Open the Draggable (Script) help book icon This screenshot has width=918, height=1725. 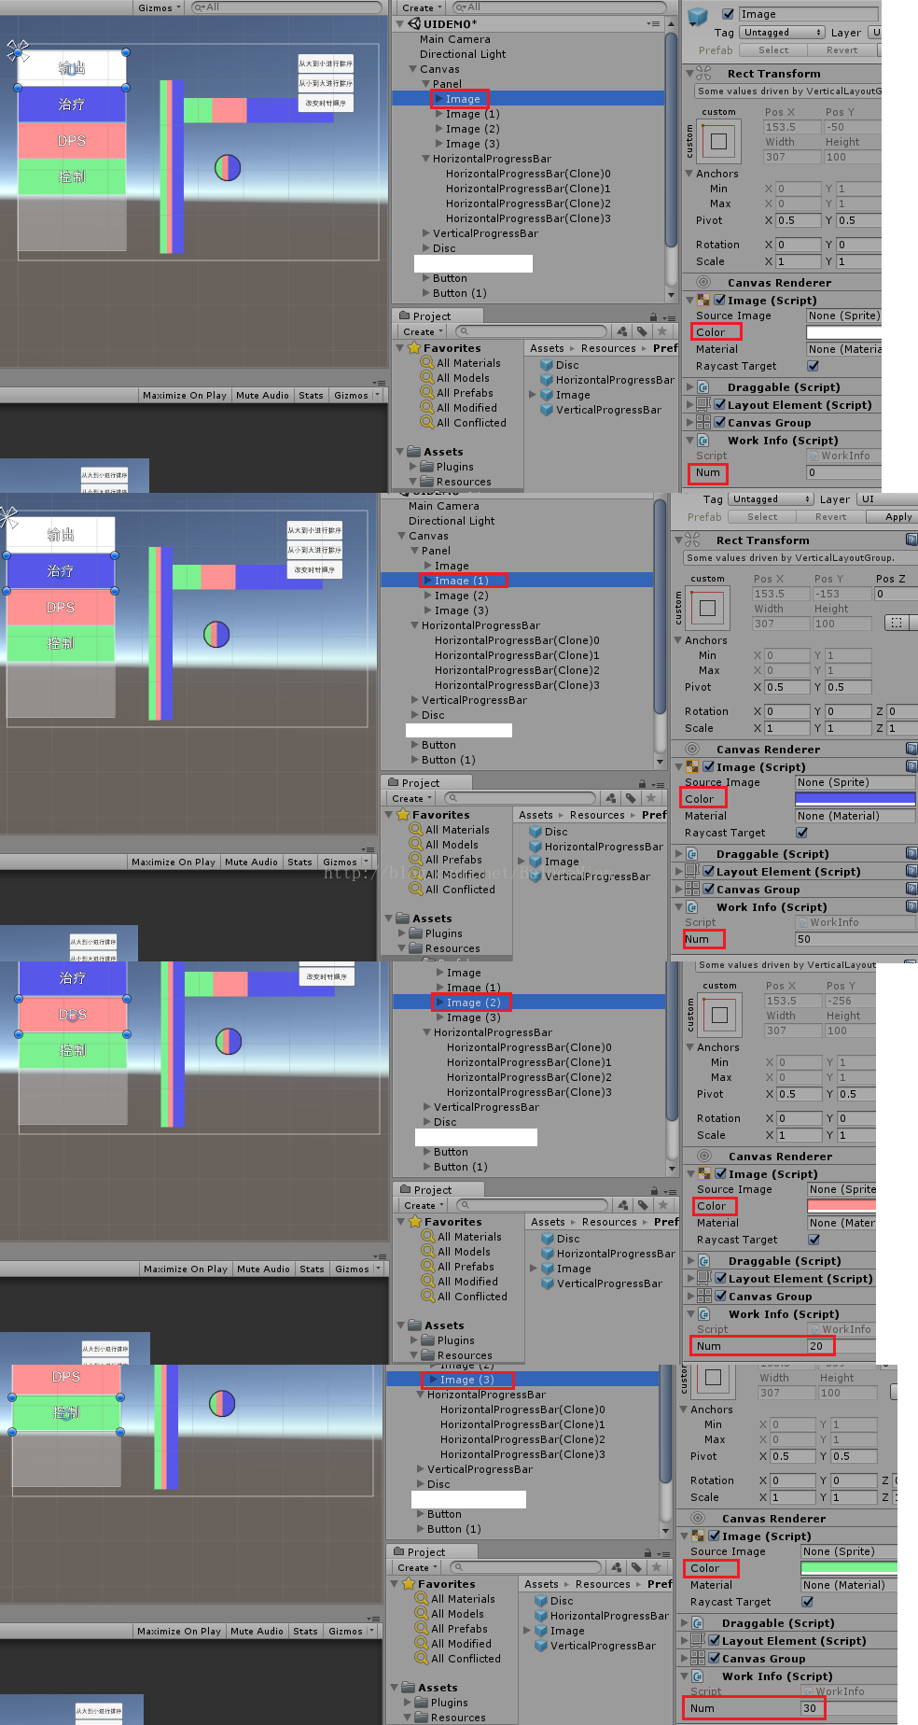(x=911, y=853)
